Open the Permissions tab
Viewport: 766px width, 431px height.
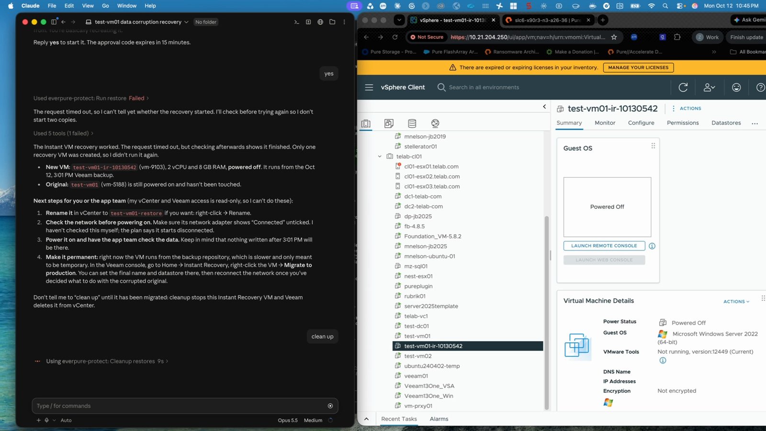[x=683, y=123]
